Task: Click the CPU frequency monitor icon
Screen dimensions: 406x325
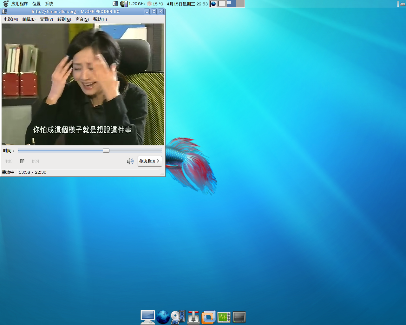Action: point(124,4)
